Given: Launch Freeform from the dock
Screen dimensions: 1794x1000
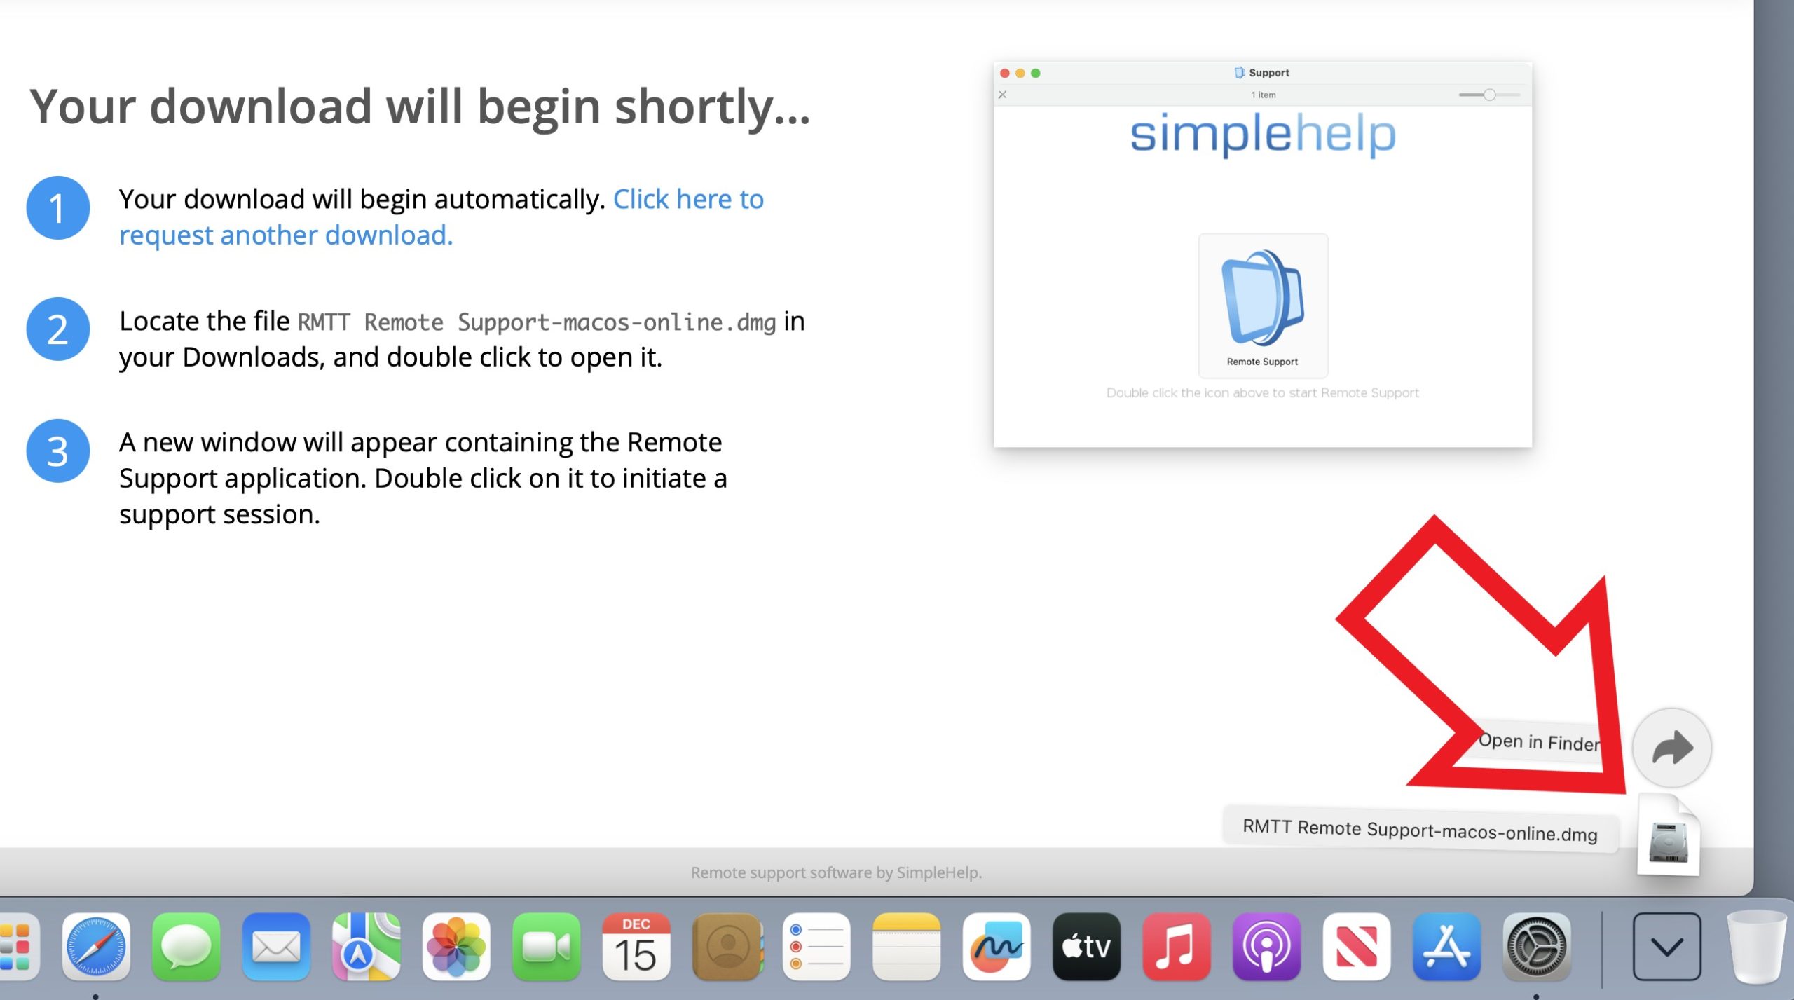Looking at the screenshot, I should coord(997,947).
